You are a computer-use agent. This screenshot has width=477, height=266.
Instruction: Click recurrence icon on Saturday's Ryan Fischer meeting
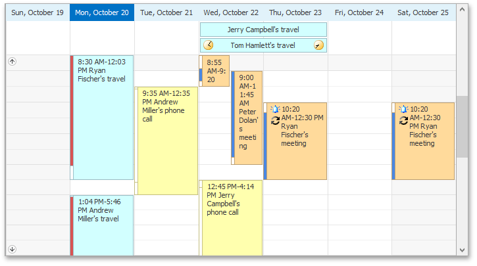(x=403, y=120)
